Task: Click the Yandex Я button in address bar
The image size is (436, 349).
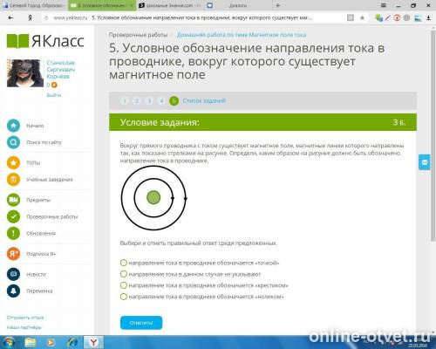Action: [30, 18]
